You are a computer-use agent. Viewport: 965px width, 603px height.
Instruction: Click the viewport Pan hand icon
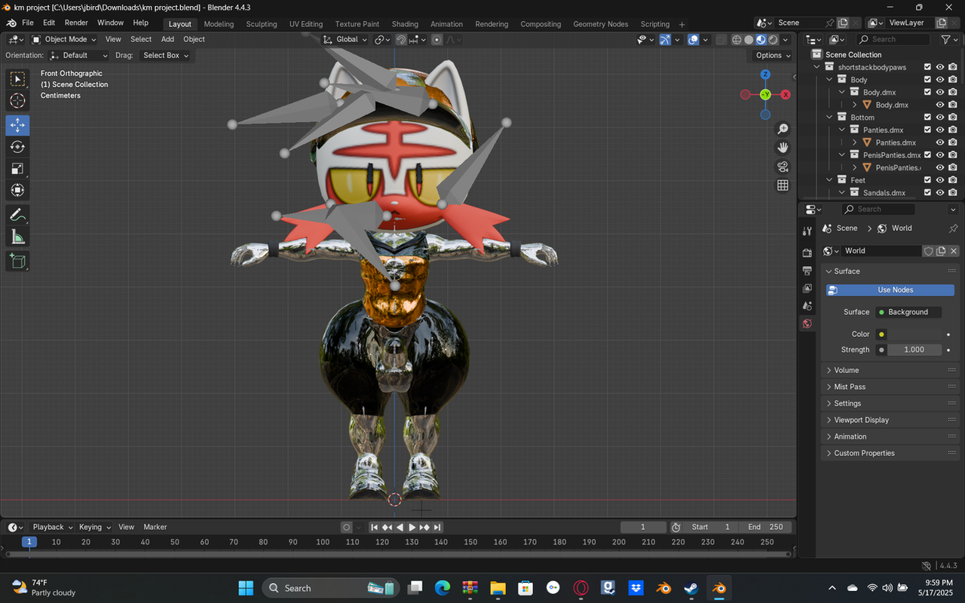pos(783,148)
